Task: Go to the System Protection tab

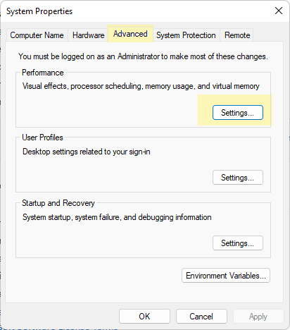Action: 186,35
